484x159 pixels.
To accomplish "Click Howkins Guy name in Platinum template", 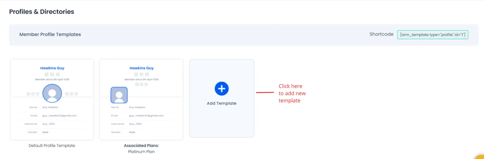I will 141,68.
